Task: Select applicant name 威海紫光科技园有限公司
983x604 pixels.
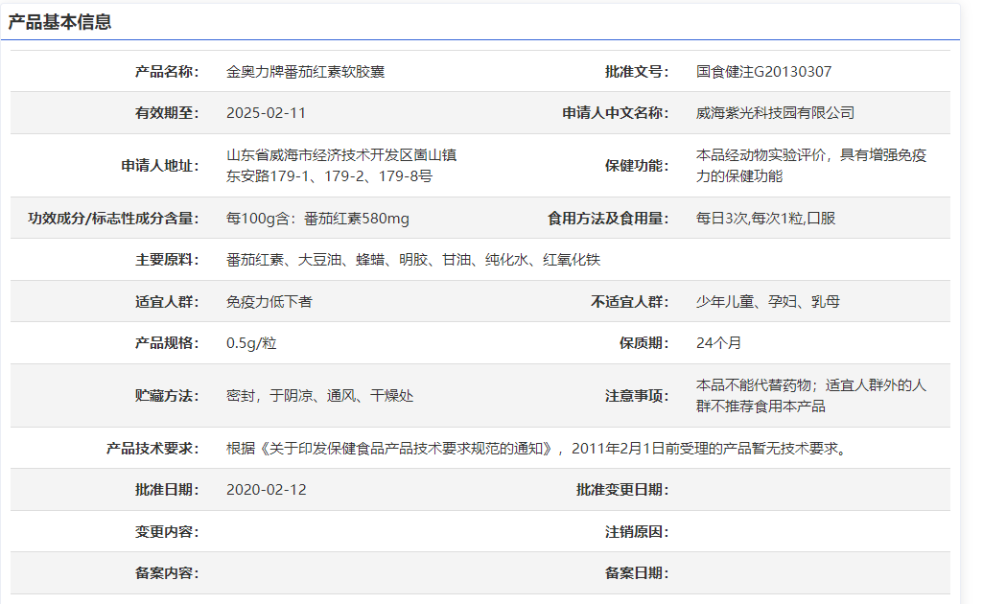Action: [775, 113]
